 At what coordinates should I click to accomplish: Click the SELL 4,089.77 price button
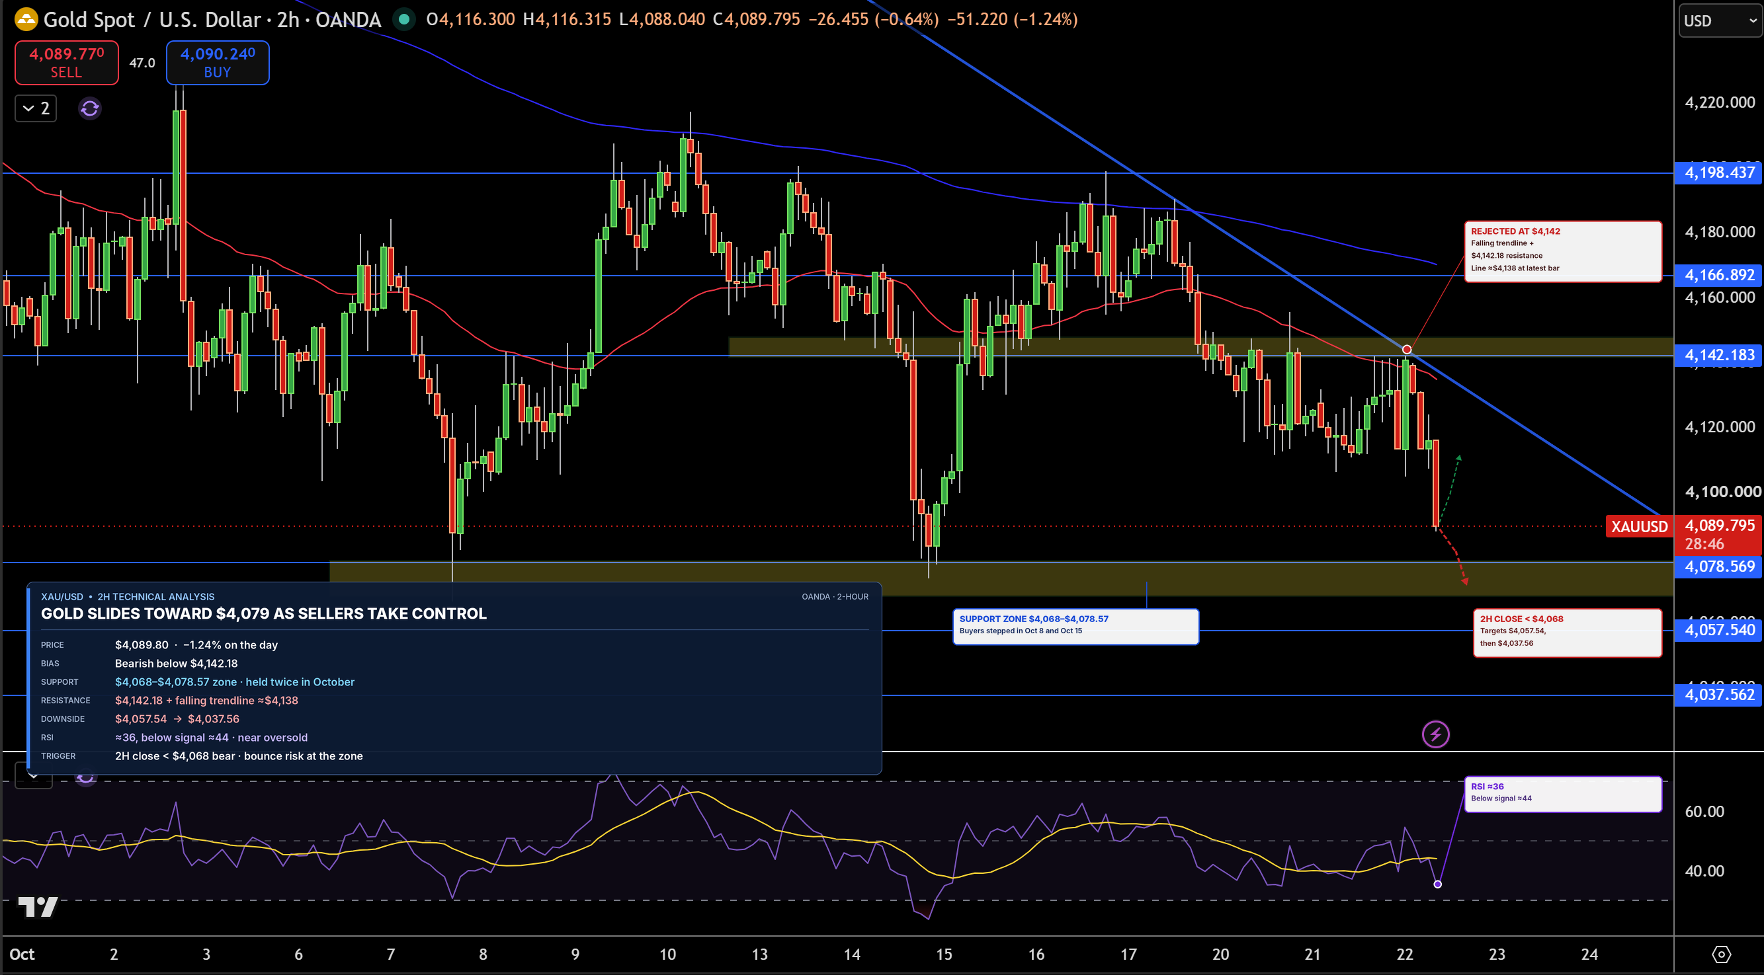66,62
